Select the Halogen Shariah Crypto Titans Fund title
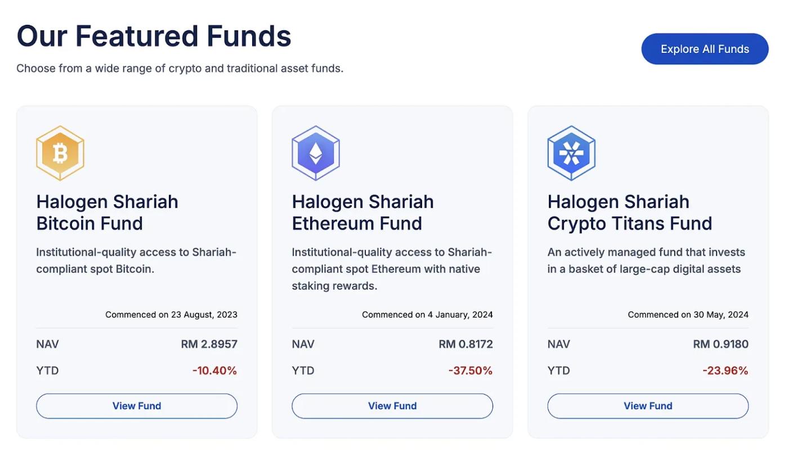Viewport: 788px width, 451px height. [630, 213]
